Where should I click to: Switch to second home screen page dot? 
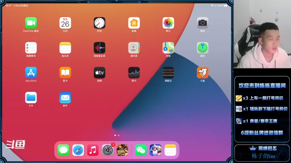pyautogui.click(x=119, y=135)
